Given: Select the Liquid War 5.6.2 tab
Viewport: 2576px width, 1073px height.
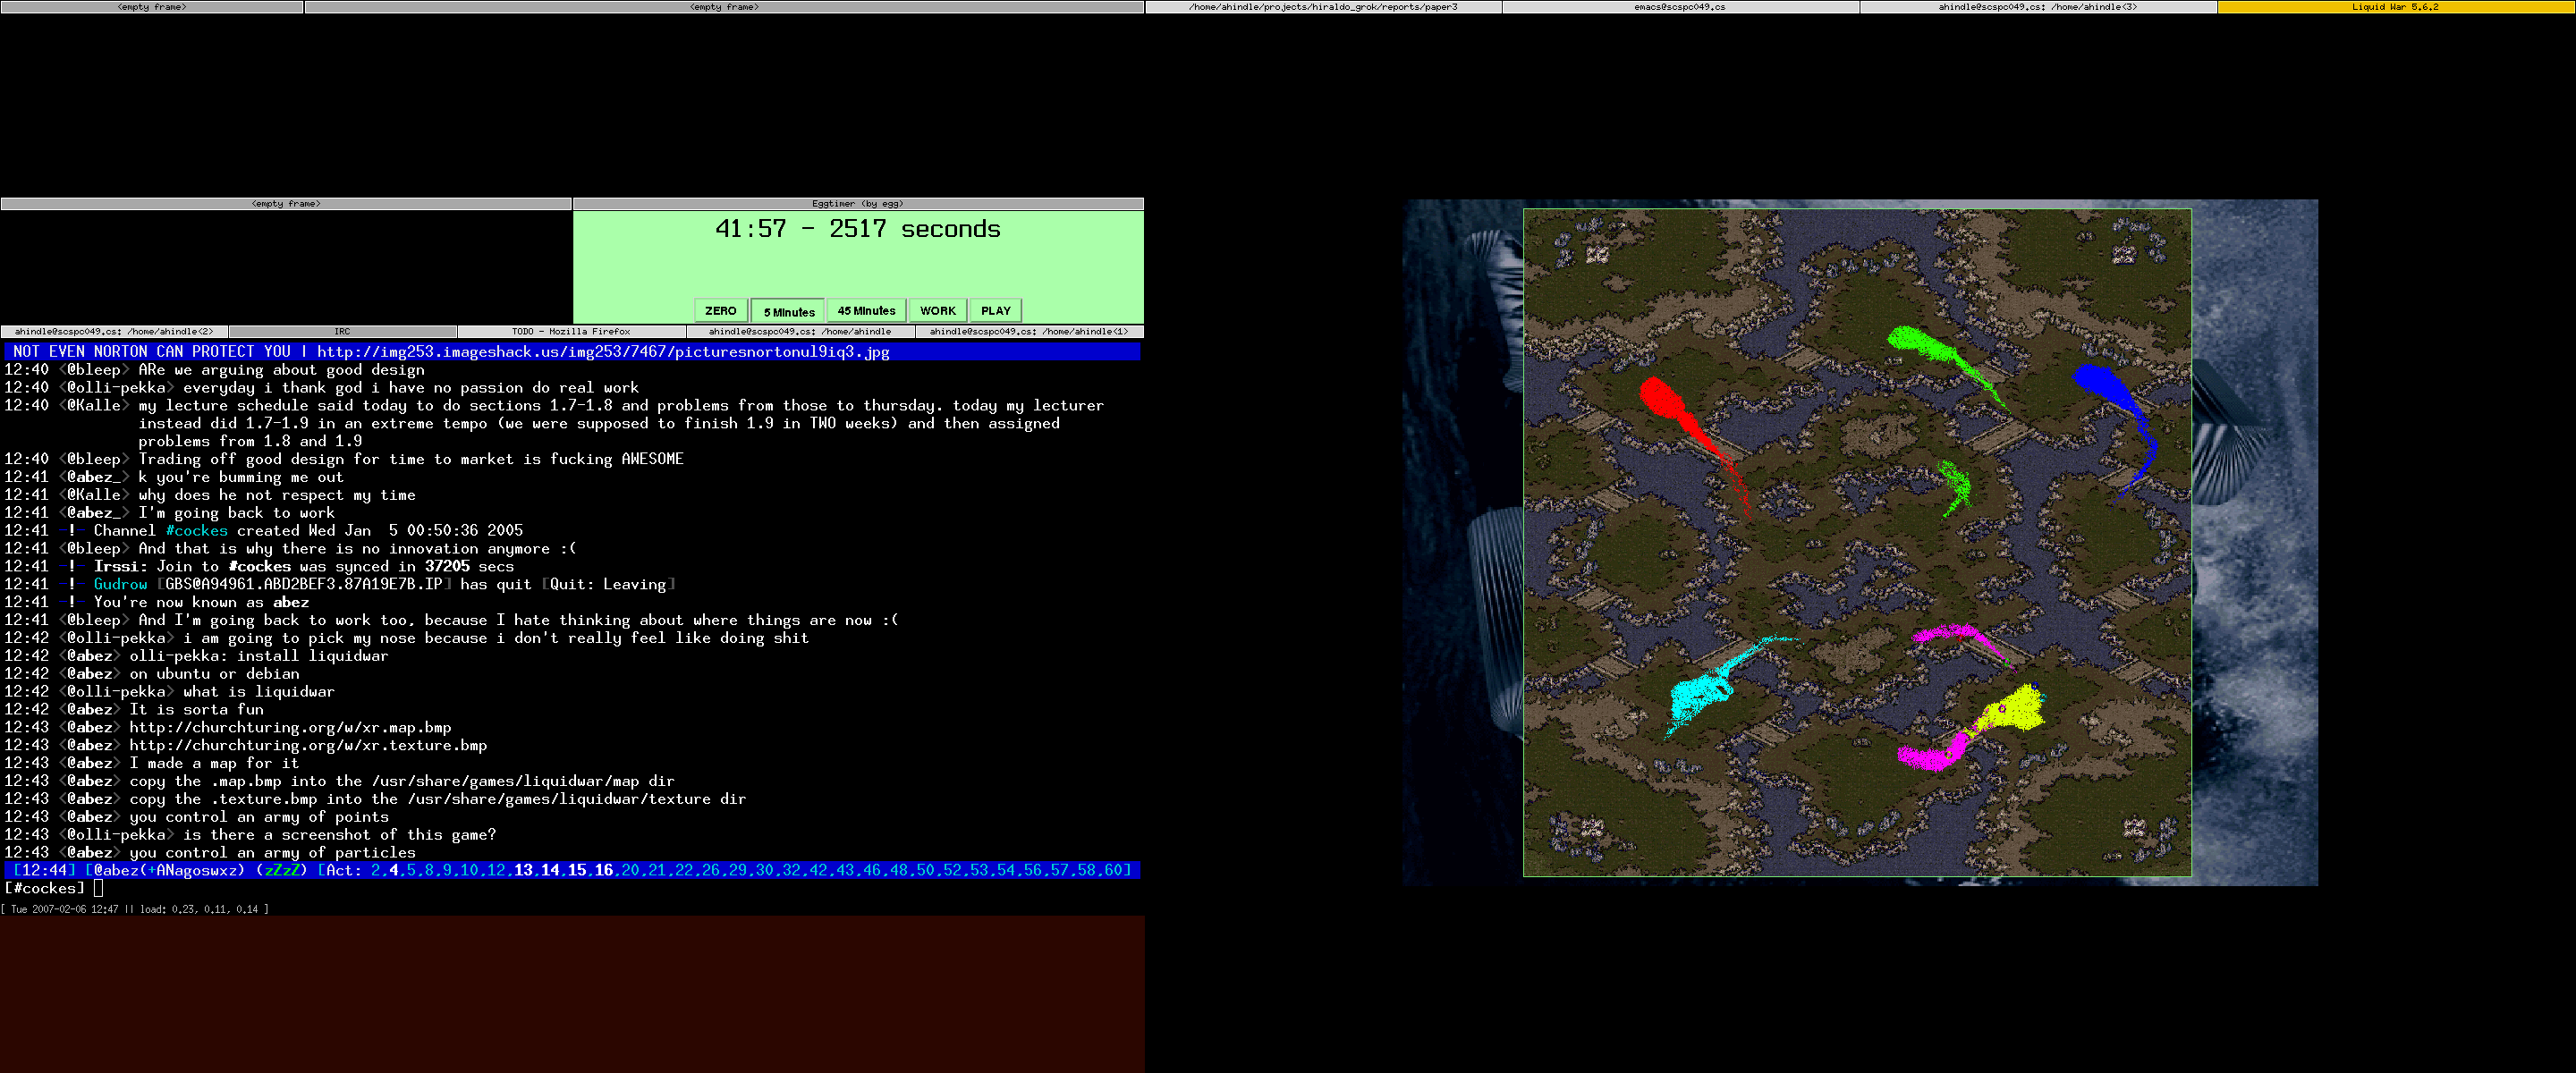Looking at the screenshot, I should point(2396,7).
